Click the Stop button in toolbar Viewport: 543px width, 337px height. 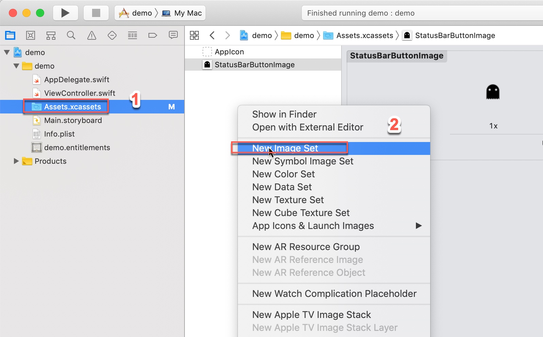click(x=96, y=13)
